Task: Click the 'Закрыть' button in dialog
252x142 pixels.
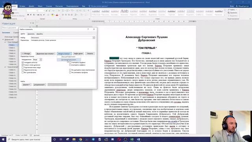Action: click(x=90, y=54)
